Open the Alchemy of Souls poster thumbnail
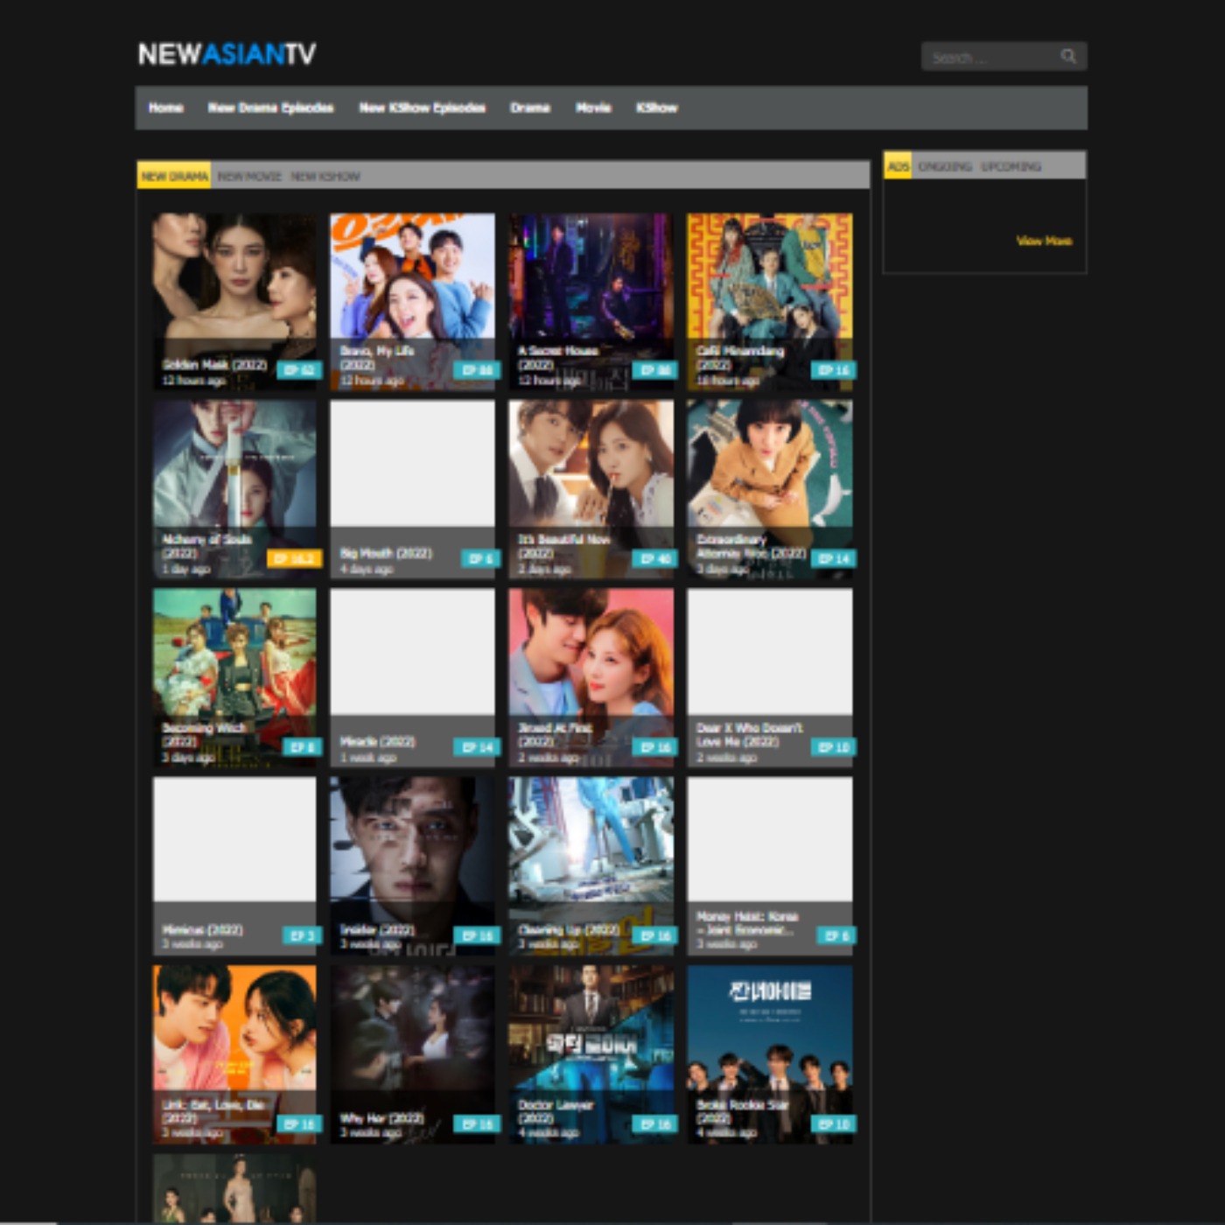The height and width of the screenshot is (1225, 1225). 234,489
